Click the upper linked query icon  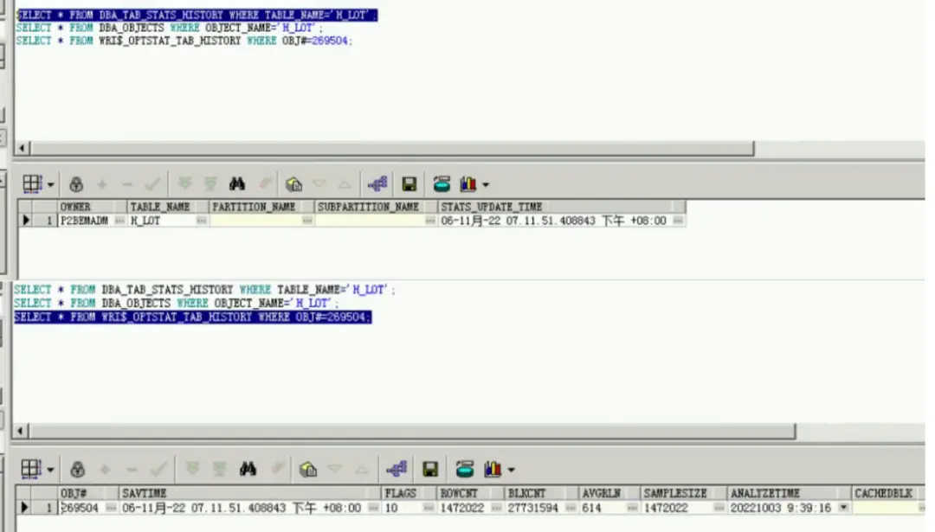[377, 184]
